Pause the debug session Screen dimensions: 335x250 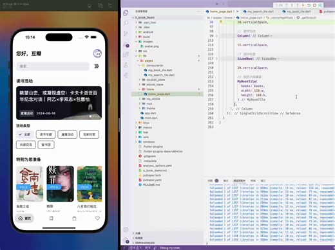[280, 5]
